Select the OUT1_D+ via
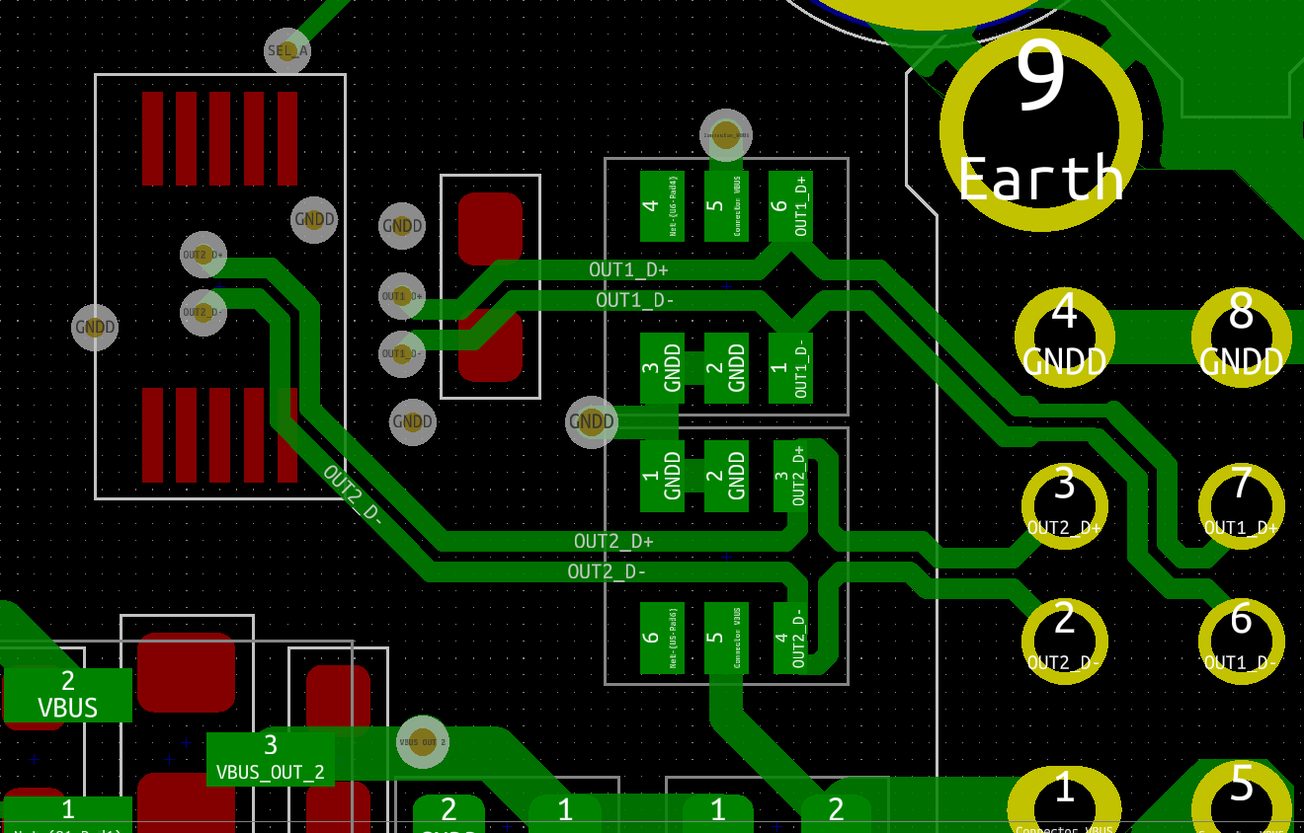Image resolution: width=1304 pixels, height=833 pixels. coord(402,296)
